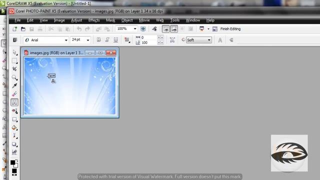Select the Eyedropper tool
Viewport: 320px width, 180px height.
(x=14, y=85)
